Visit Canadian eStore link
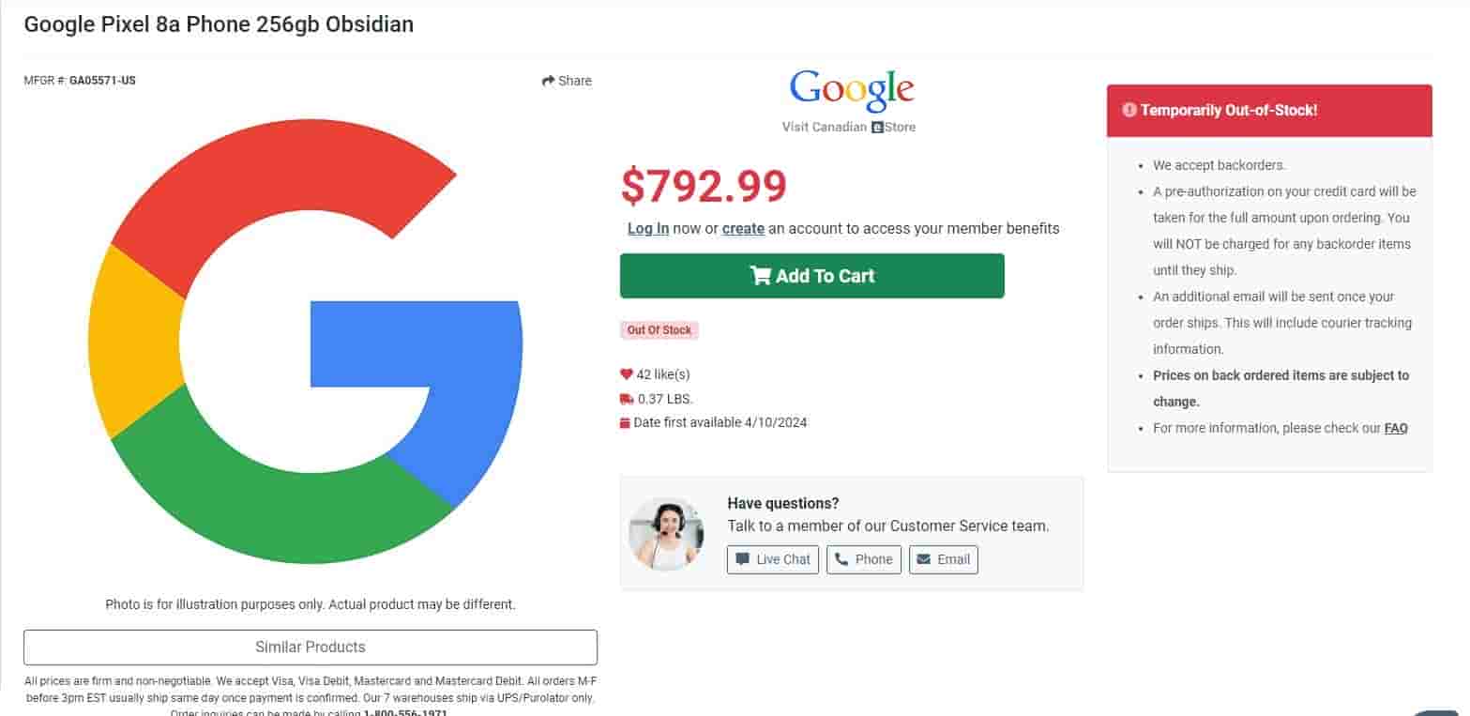The image size is (1470, 716). 849,127
